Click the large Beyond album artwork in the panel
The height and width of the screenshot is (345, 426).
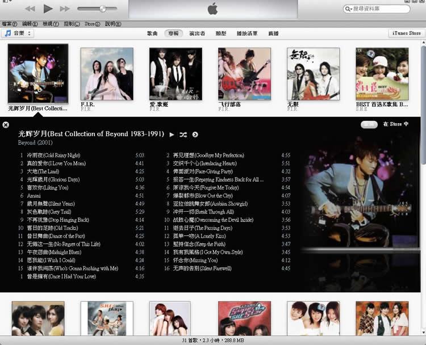(360, 193)
